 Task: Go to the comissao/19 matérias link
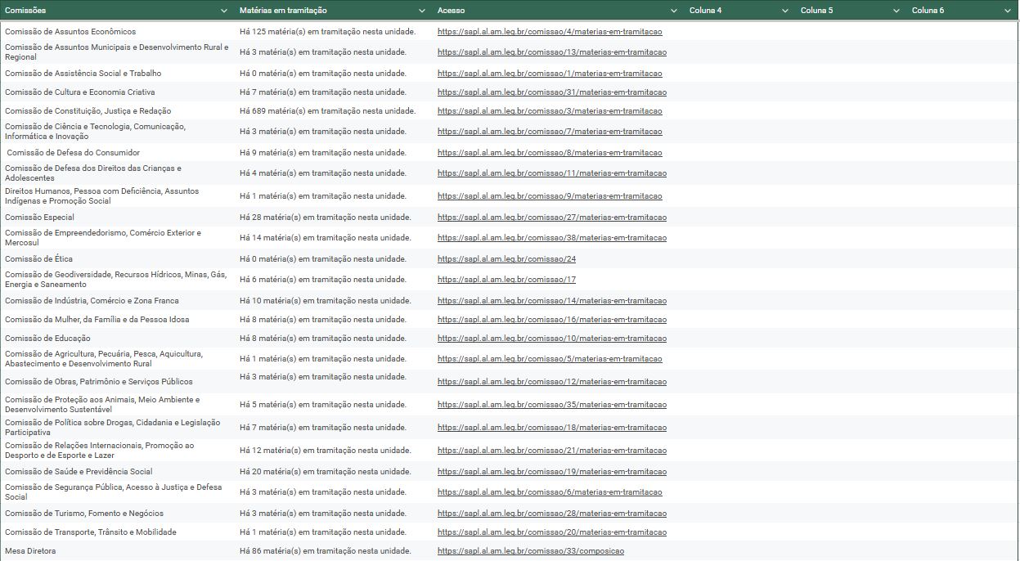pyautogui.click(x=552, y=472)
